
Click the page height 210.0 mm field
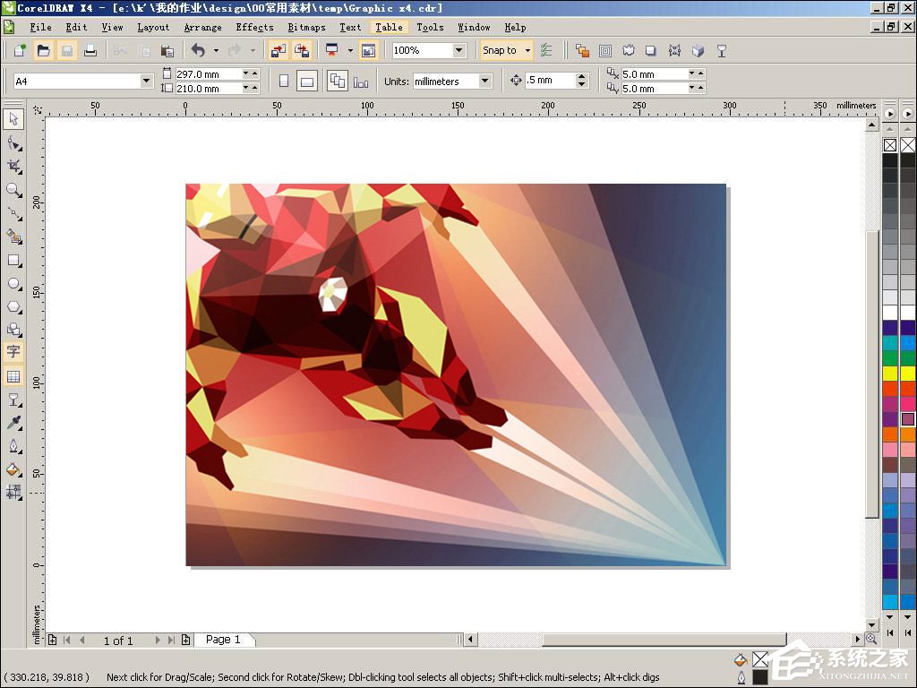[209, 89]
